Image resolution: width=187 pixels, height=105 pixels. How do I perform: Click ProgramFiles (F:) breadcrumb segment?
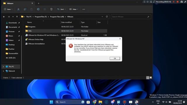pos(41,17)
